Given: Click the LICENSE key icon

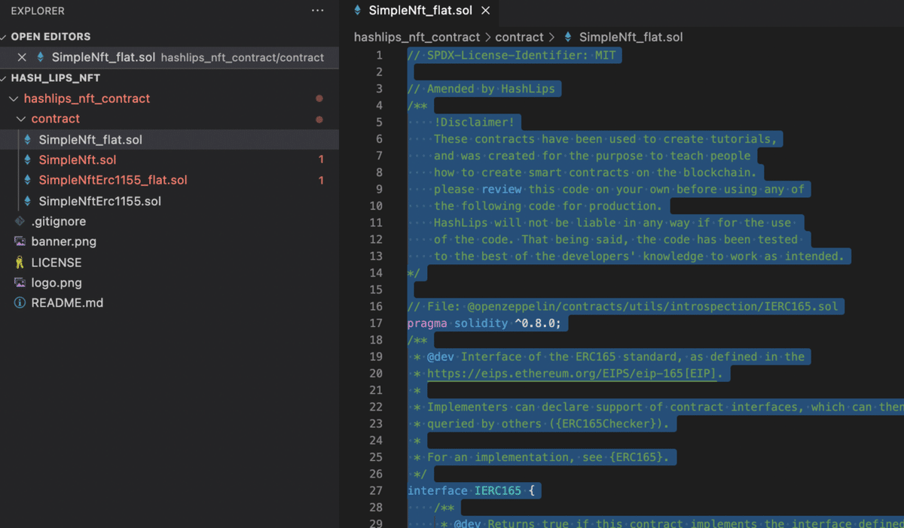Looking at the screenshot, I should point(20,262).
